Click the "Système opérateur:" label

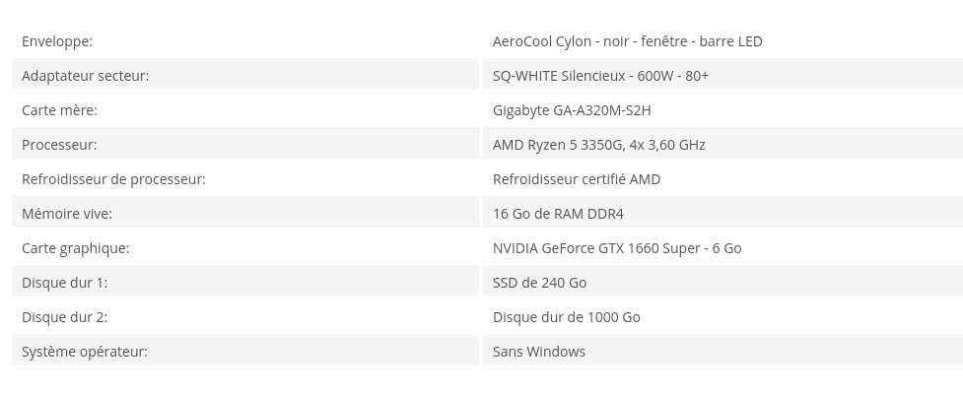coord(85,352)
